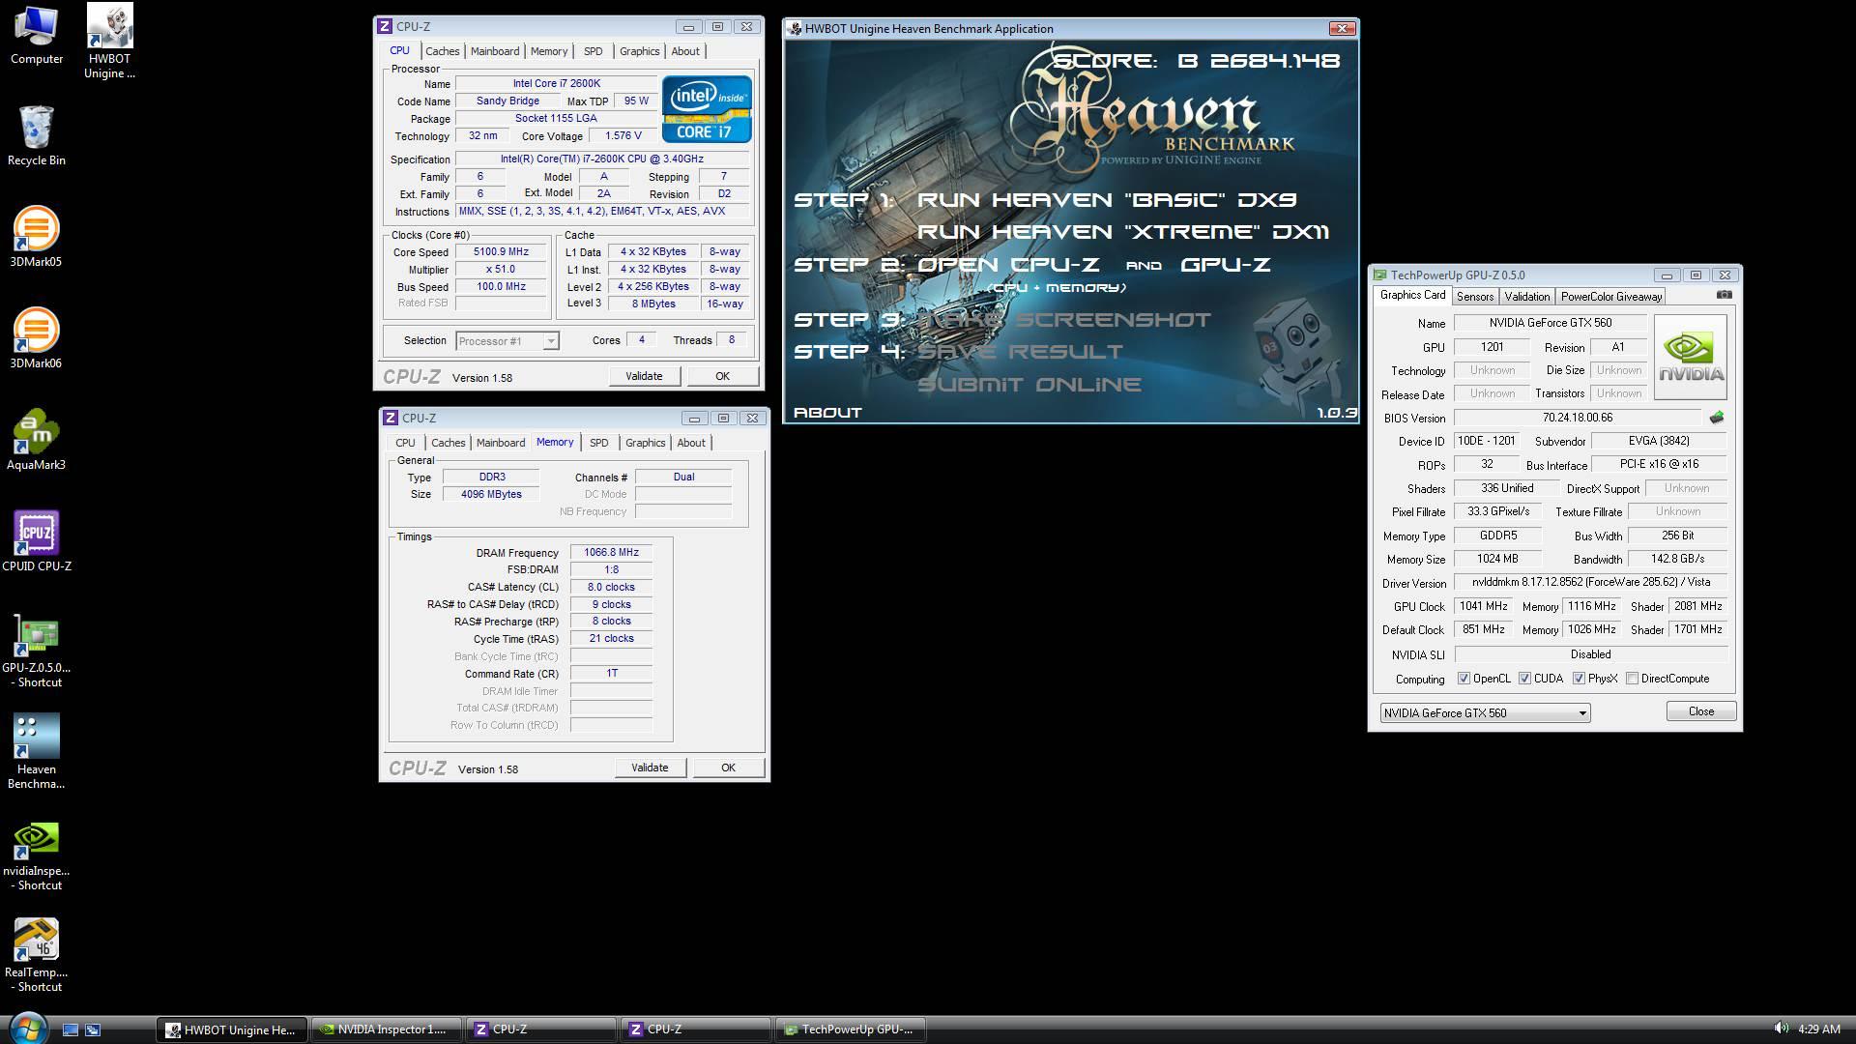Open the NVIDIA GeForce GTX 560 GPU dropdown
The width and height of the screenshot is (1856, 1044).
1485,713
